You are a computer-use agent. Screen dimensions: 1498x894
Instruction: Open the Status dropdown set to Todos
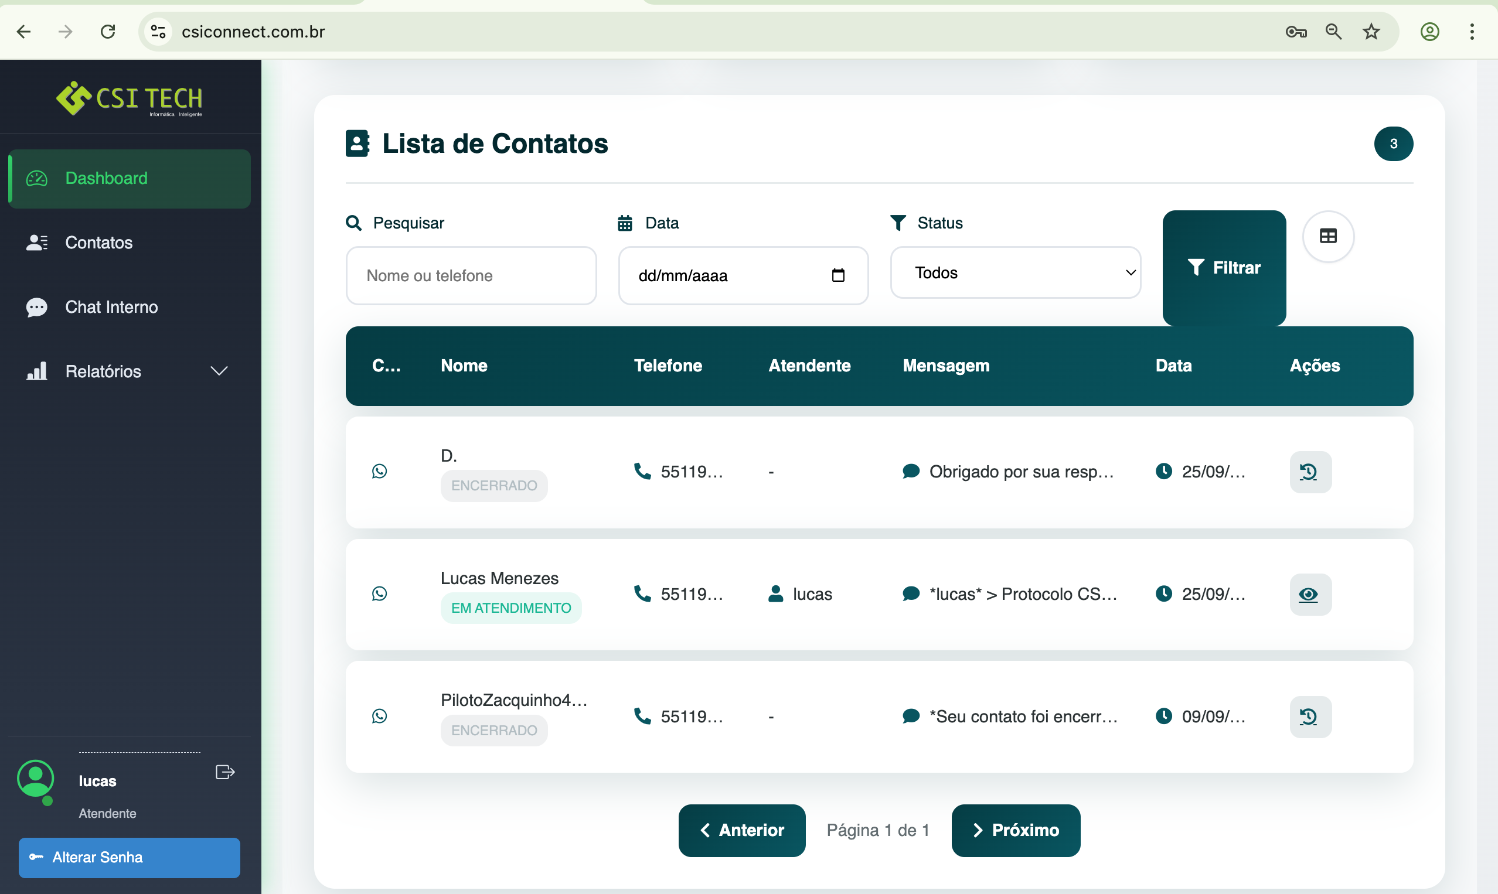(x=1014, y=272)
